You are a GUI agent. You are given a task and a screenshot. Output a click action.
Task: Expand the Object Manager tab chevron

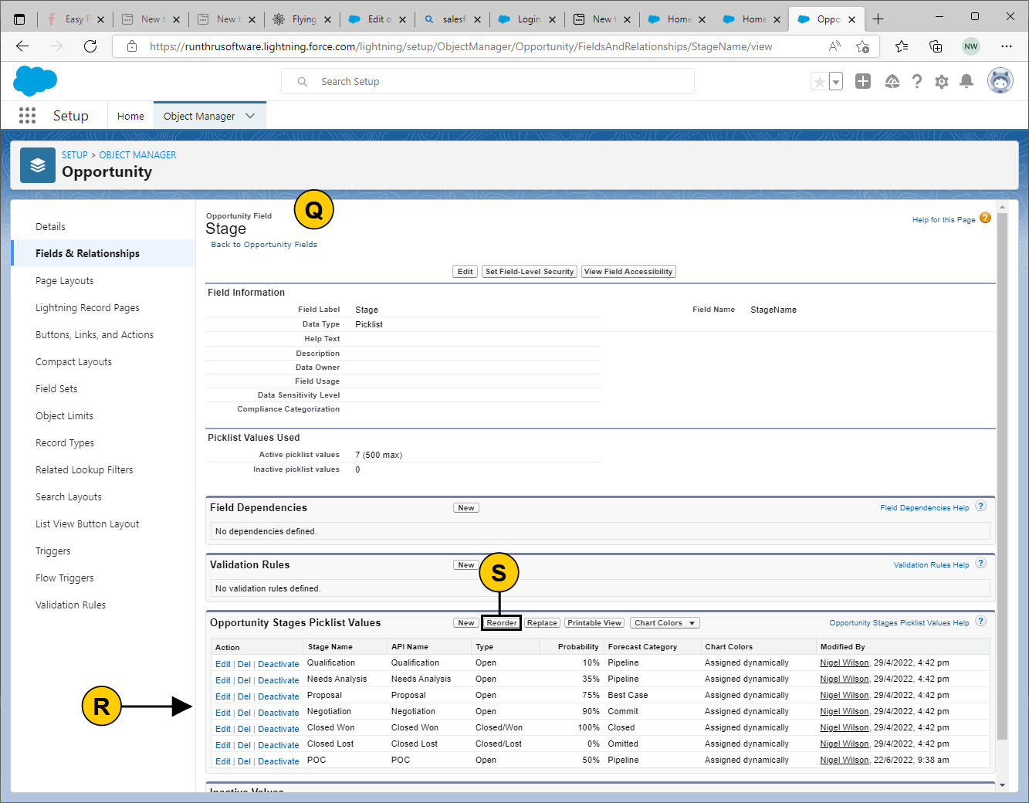coord(250,116)
